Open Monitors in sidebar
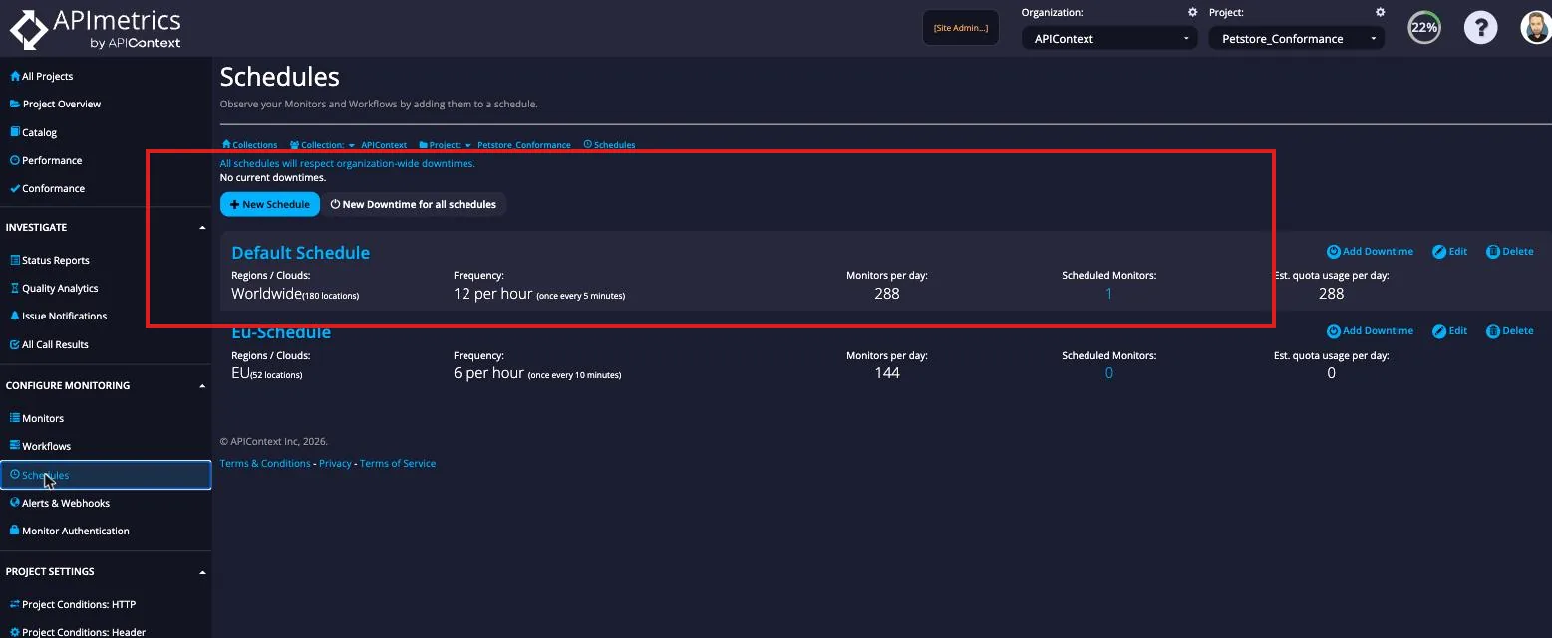 (x=37, y=418)
